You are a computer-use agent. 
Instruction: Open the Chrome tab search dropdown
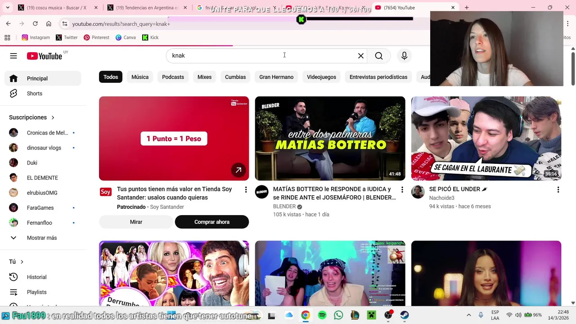coord(7,8)
